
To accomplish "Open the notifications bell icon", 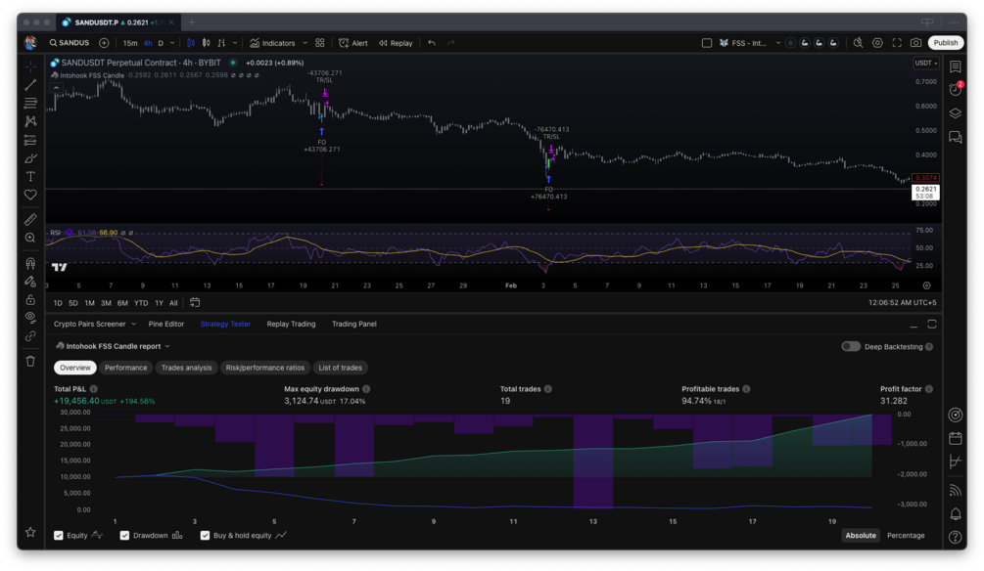I will (956, 514).
